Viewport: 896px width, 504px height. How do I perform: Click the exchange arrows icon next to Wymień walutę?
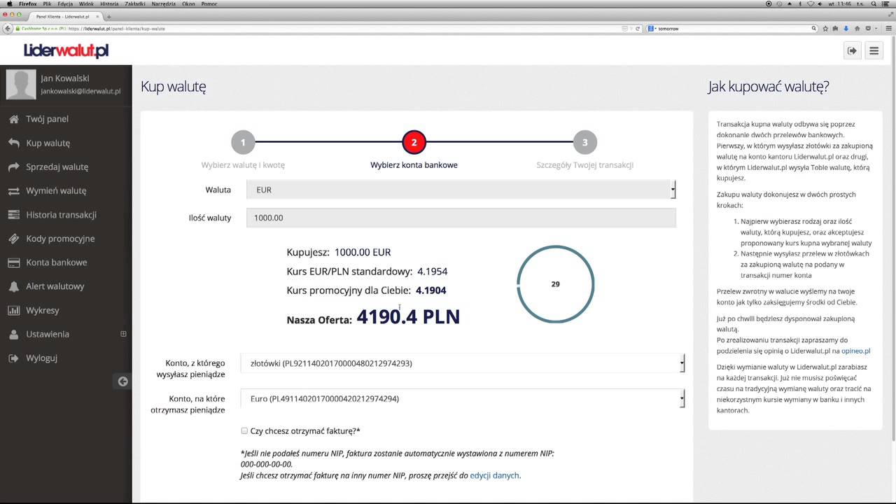point(13,190)
